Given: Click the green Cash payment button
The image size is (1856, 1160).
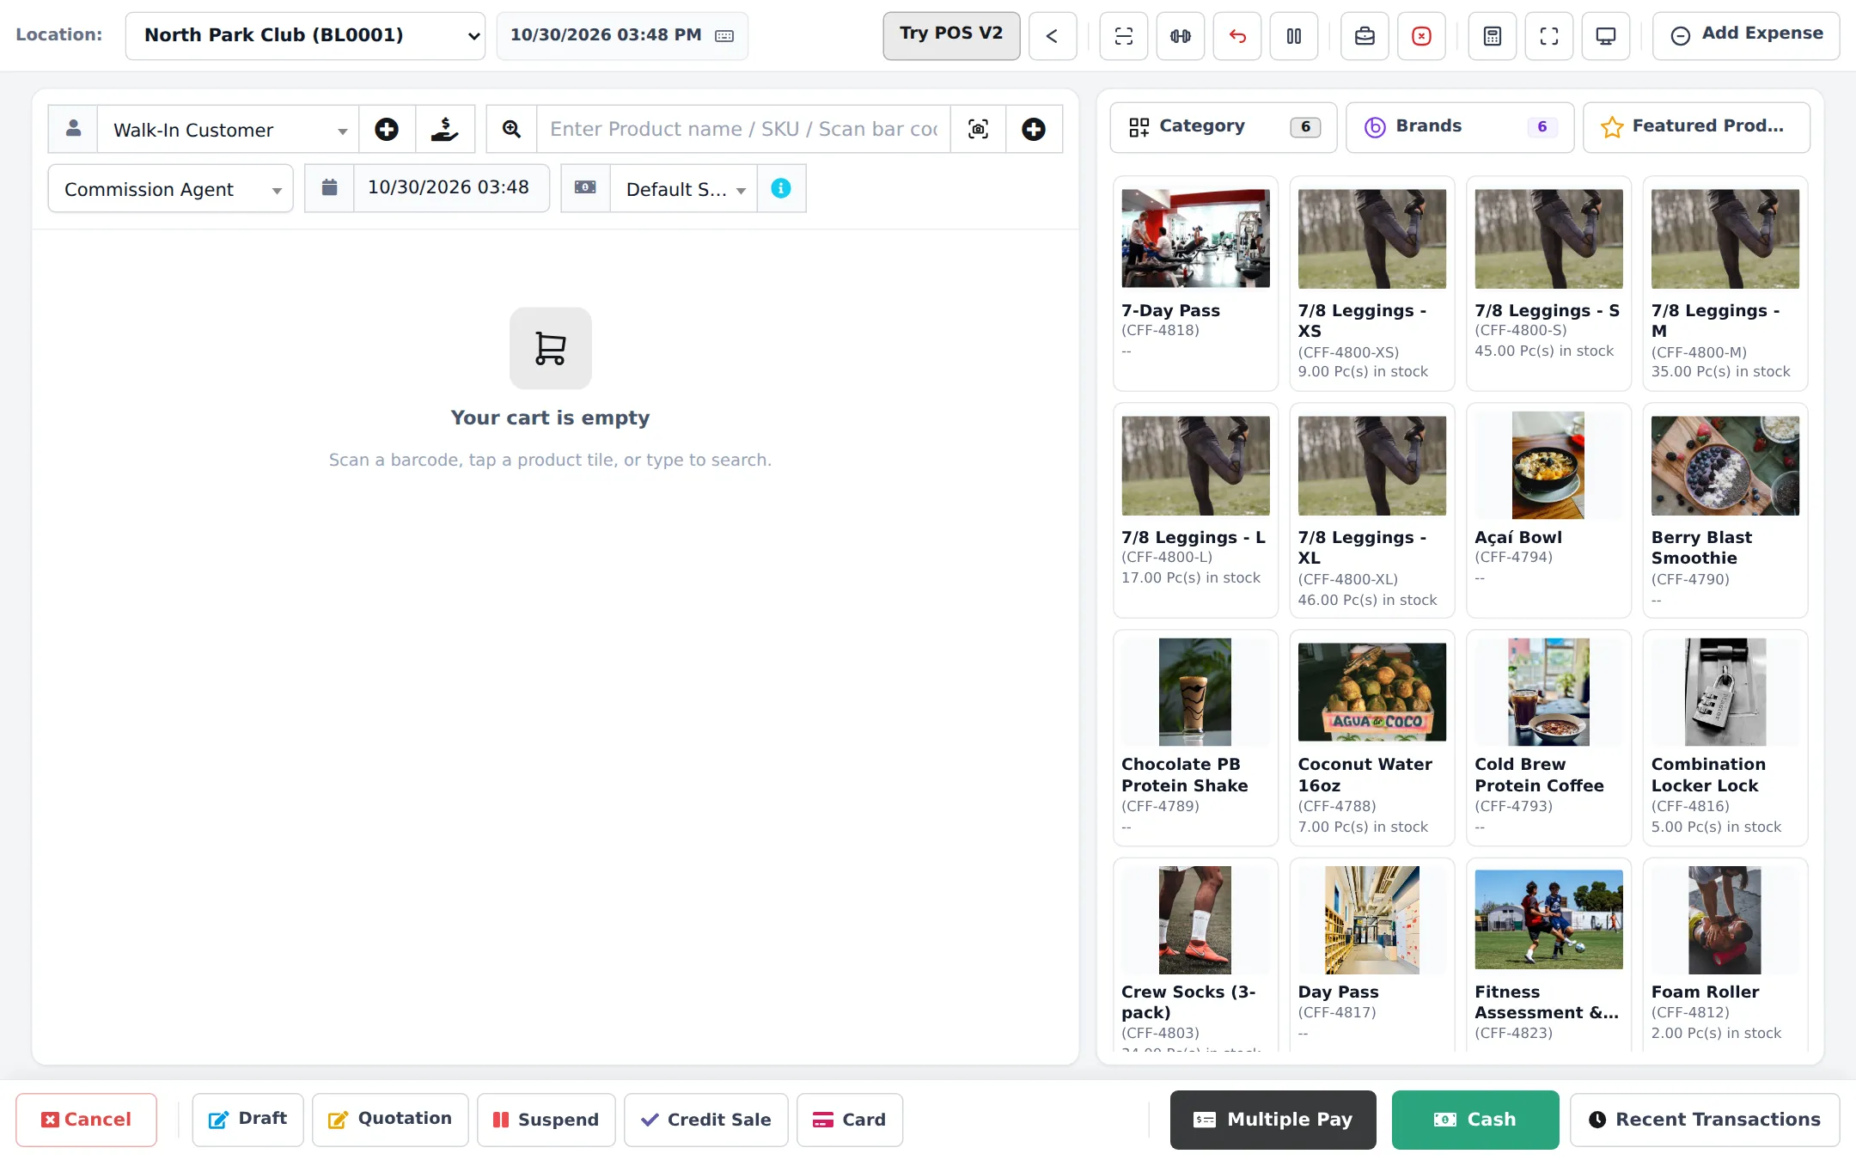Looking at the screenshot, I should (1475, 1120).
